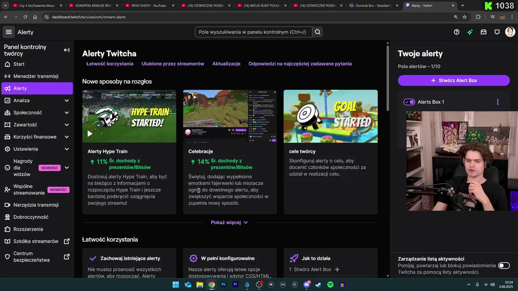Show hidden system tray icons
The image size is (518, 291).
[x=469, y=285]
